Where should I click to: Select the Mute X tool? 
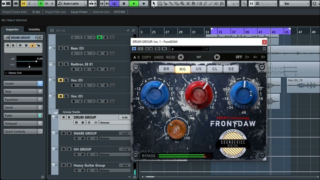pos(188,3)
